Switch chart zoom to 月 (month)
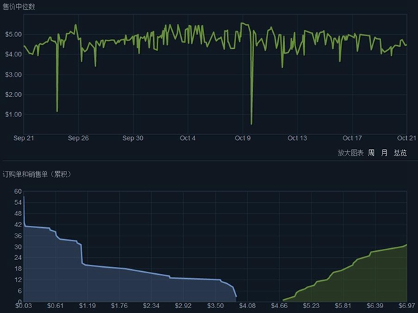This screenshot has width=418, height=313. click(x=384, y=153)
